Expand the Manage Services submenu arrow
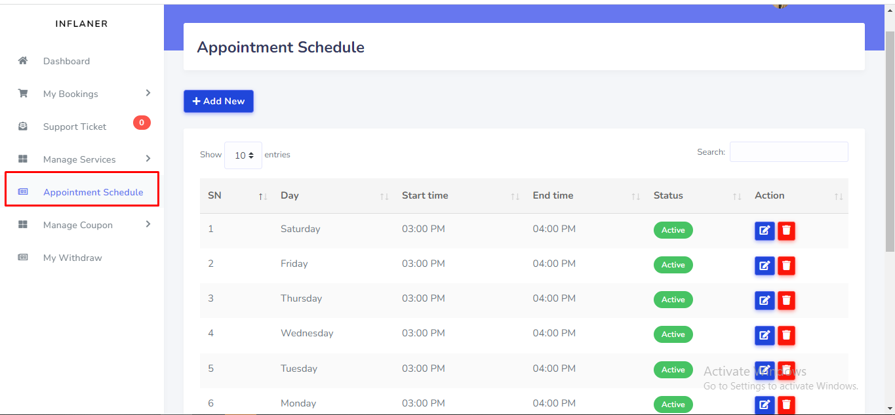Image resolution: width=895 pixels, height=415 pixels. [x=148, y=159]
